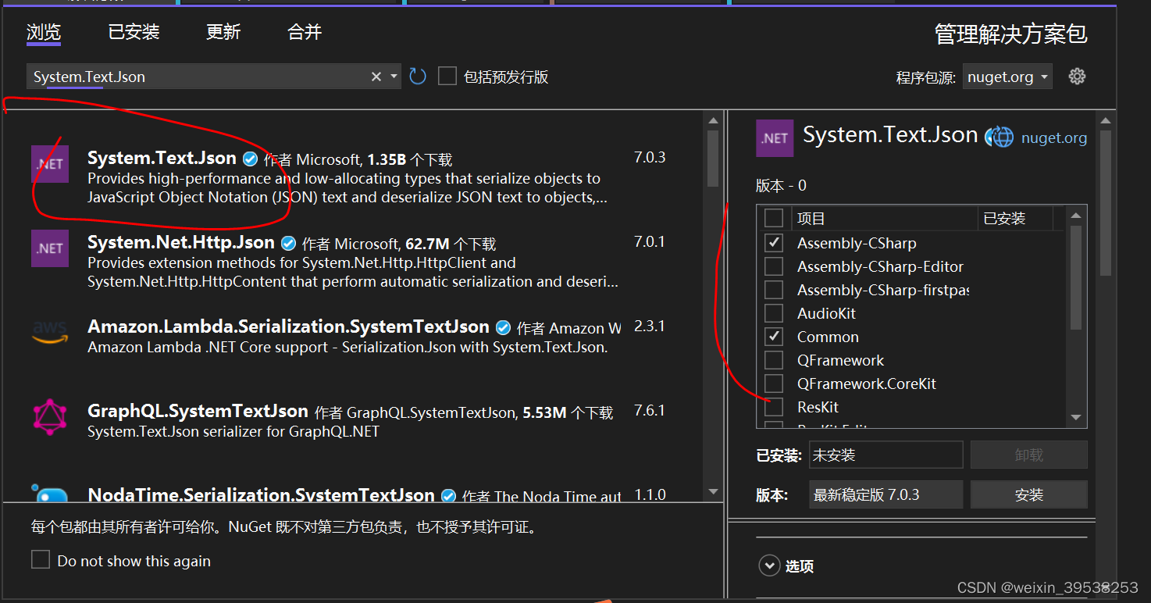Select the GraphQL.SystemTextJson package title
The height and width of the screenshot is (603, 1151).
198,411
